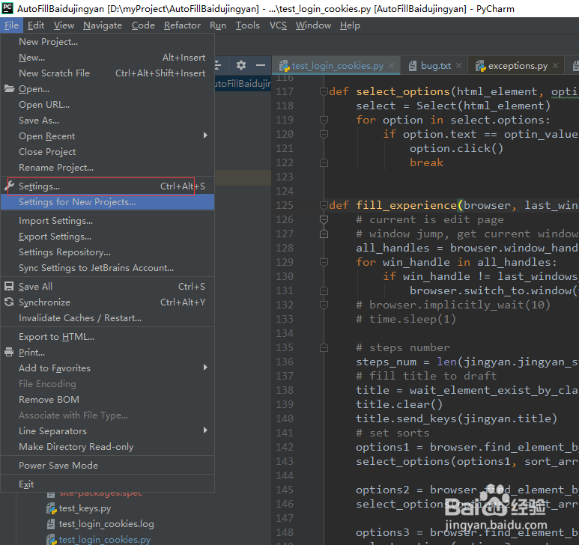Open the Window menu
The width and height of the screenshot is (579, 545).
click(x=313, y=25)
